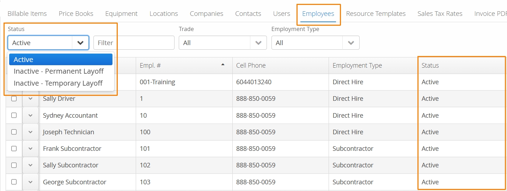507x191 pixels.
Task: Click the name George Subcontractor
Action: (74, 182)
